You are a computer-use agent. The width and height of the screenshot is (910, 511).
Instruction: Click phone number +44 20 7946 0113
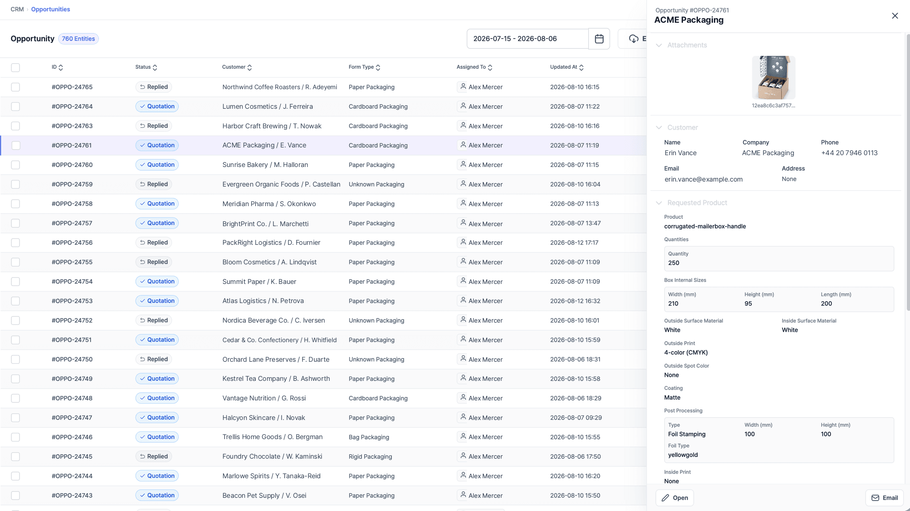[849, 153]
